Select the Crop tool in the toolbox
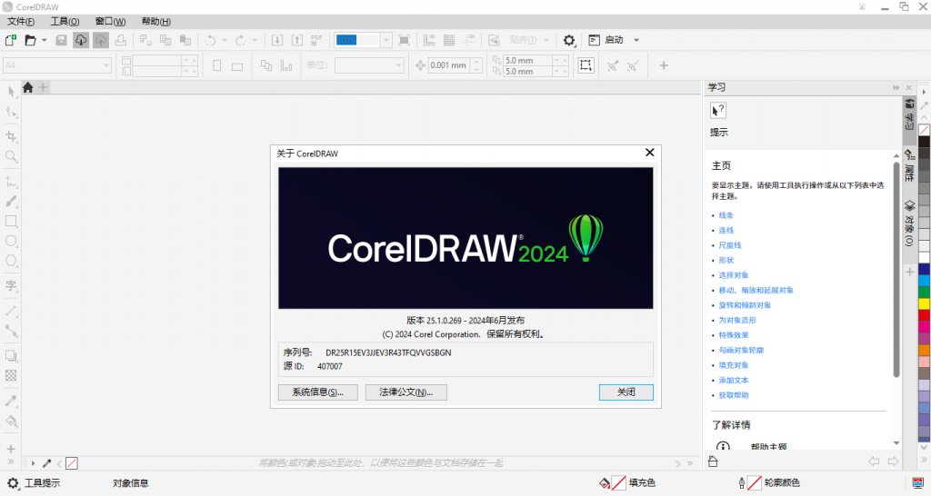Viewport: 931px width, 496px height. coord(11,136)
